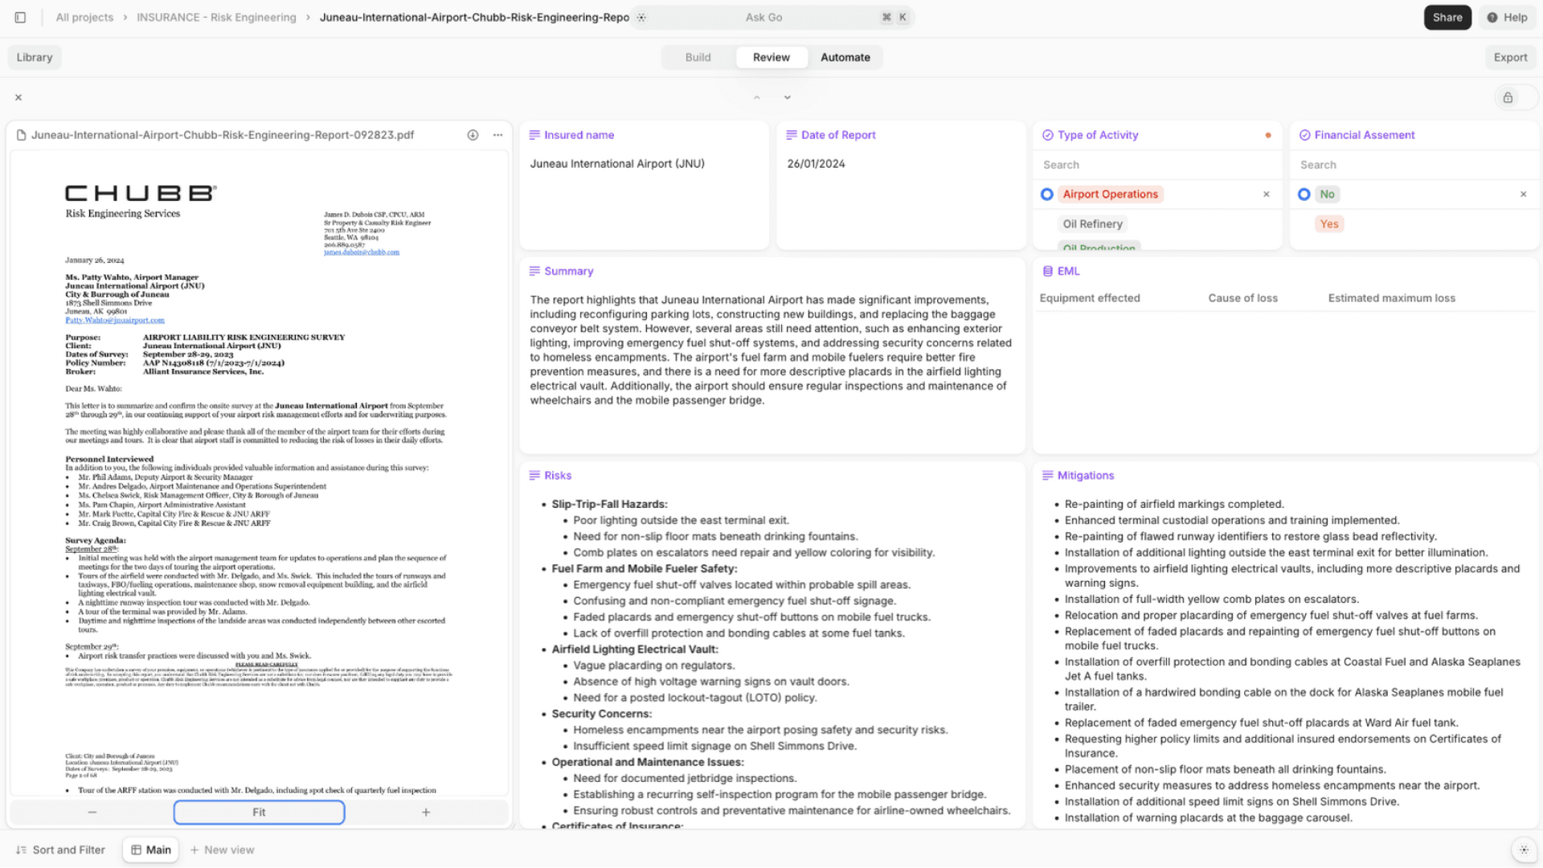Zoom out PDF with minus icon

(x=92, y=812)
